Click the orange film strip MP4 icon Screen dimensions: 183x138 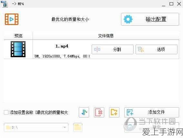pyautogui.click(x=12, y=19)
